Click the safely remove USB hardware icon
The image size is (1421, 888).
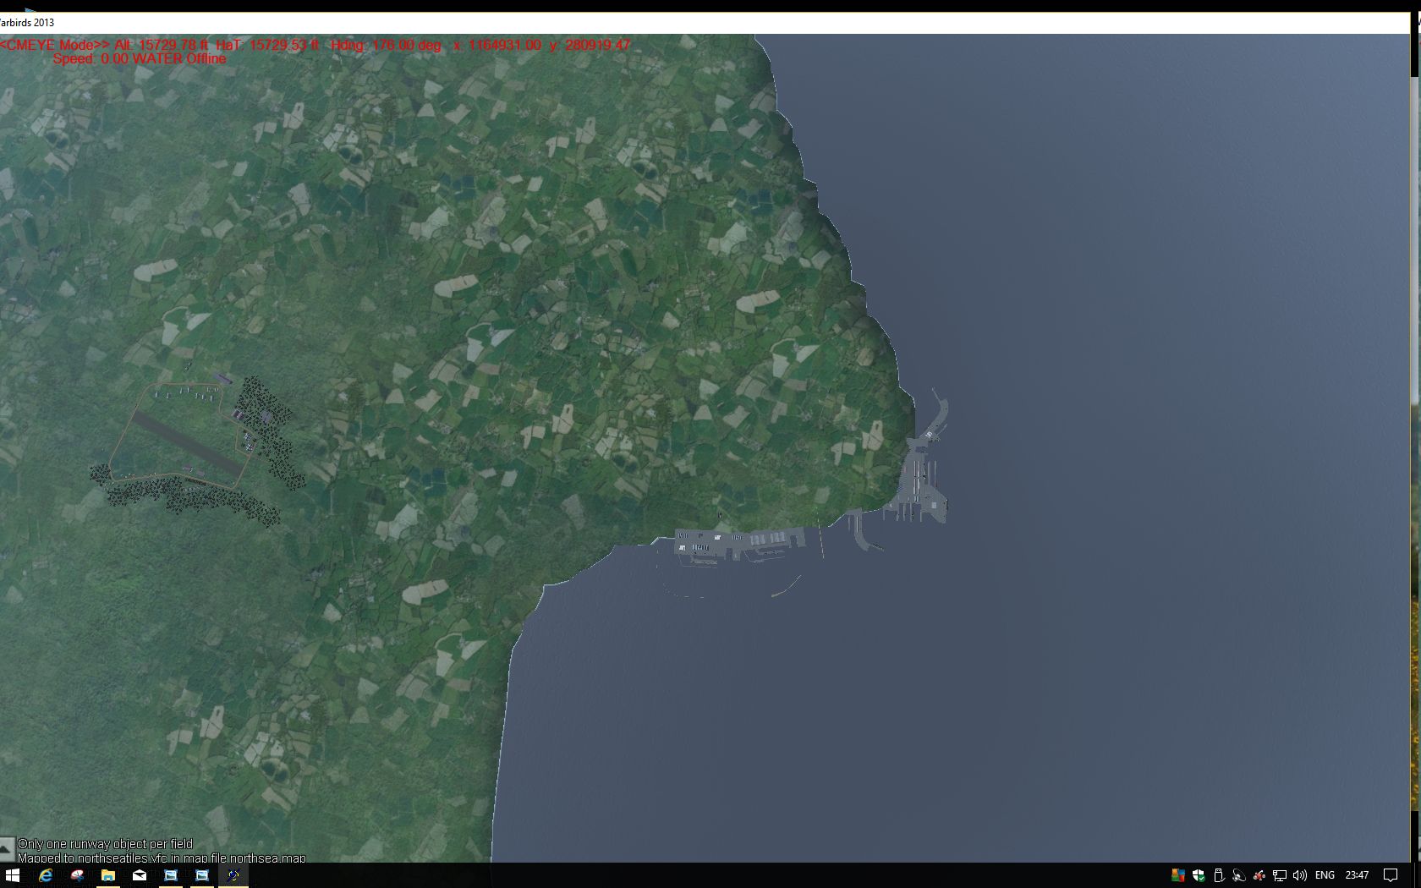(x=1219, y=875)
